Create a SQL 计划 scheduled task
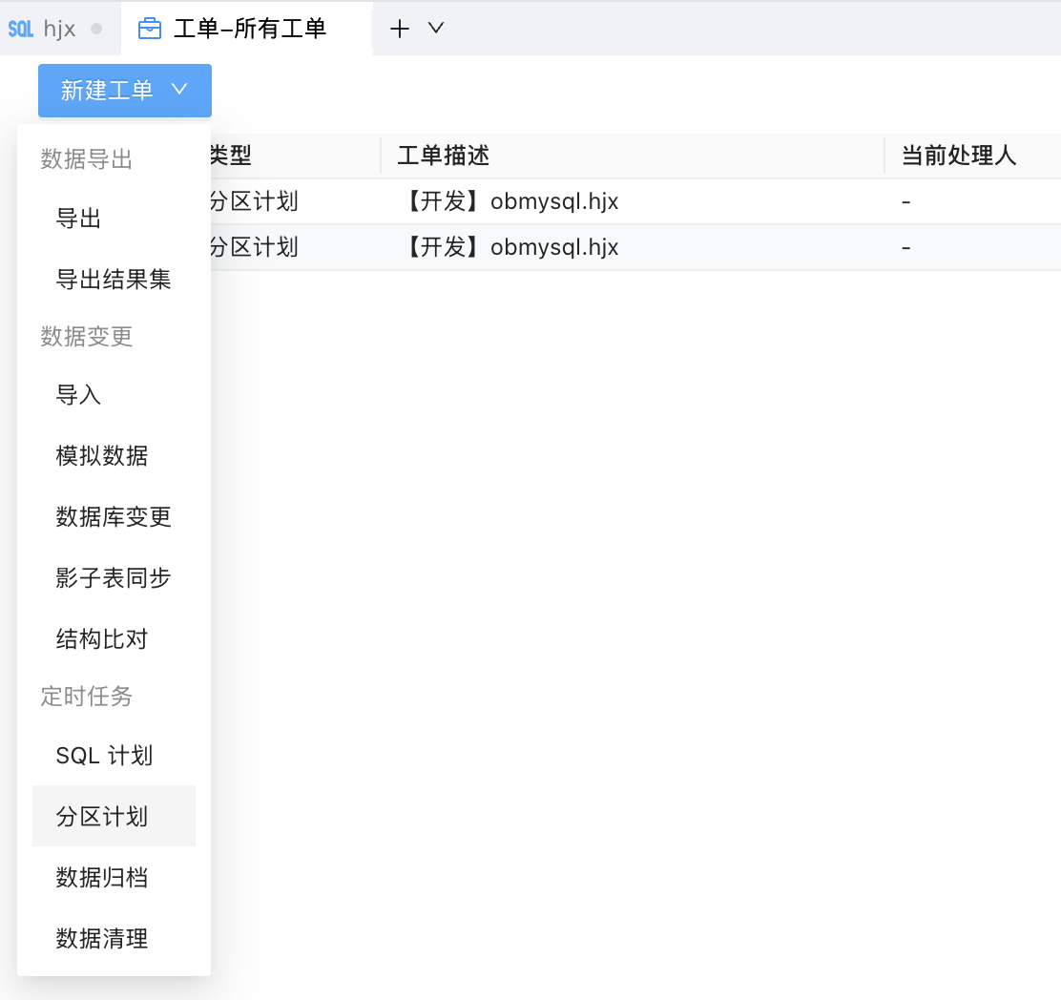The image size is (1061, 1000). (x=104, y=756)
